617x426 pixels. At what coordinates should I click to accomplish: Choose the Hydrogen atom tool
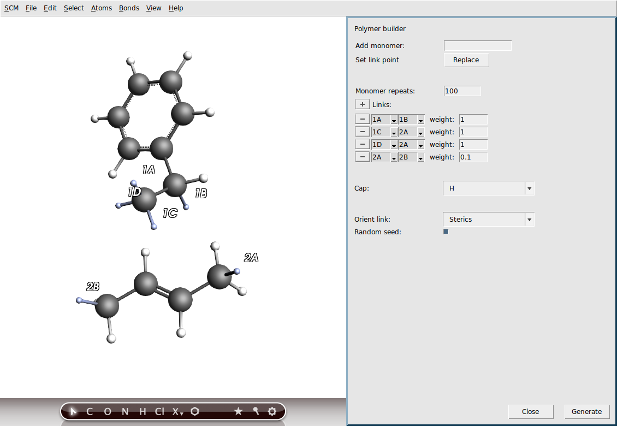(x=141, y=411)
